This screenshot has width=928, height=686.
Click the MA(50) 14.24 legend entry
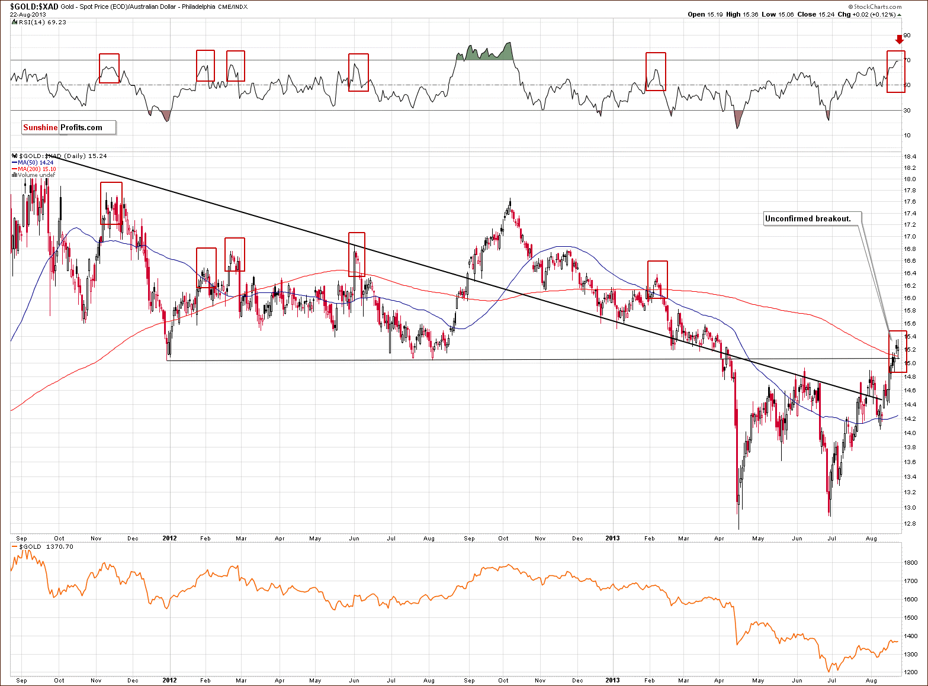tap(33, 162)
